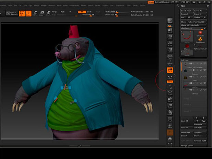Choose the Move transform tool

click(x=35, y=13)
